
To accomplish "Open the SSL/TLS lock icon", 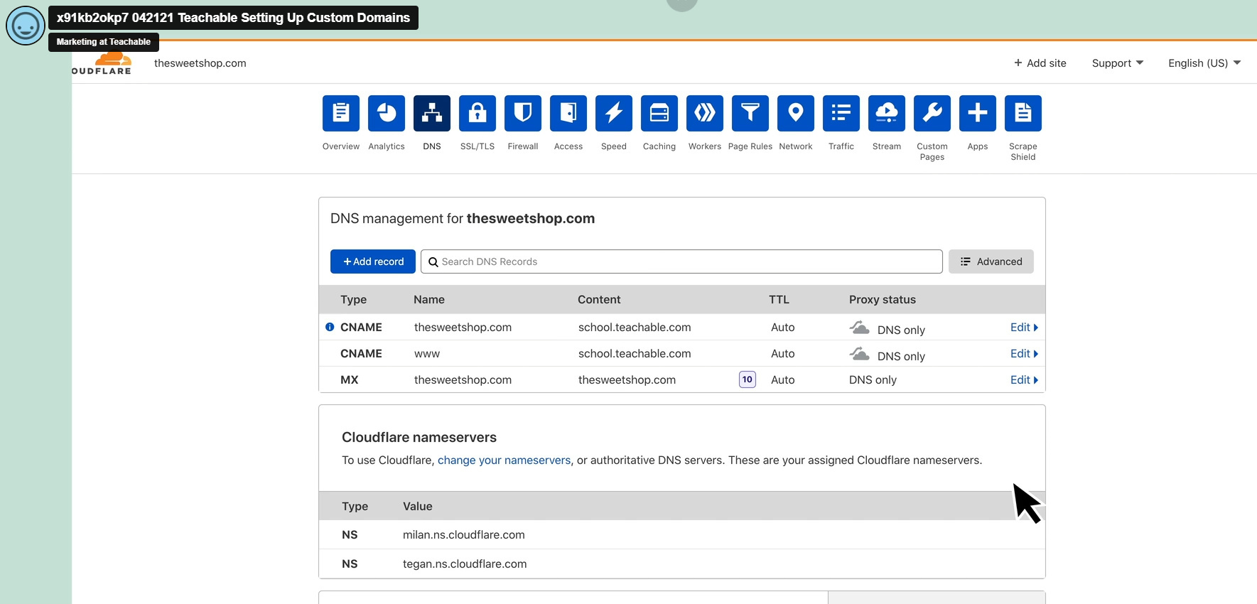I will (x=478, y=113).
